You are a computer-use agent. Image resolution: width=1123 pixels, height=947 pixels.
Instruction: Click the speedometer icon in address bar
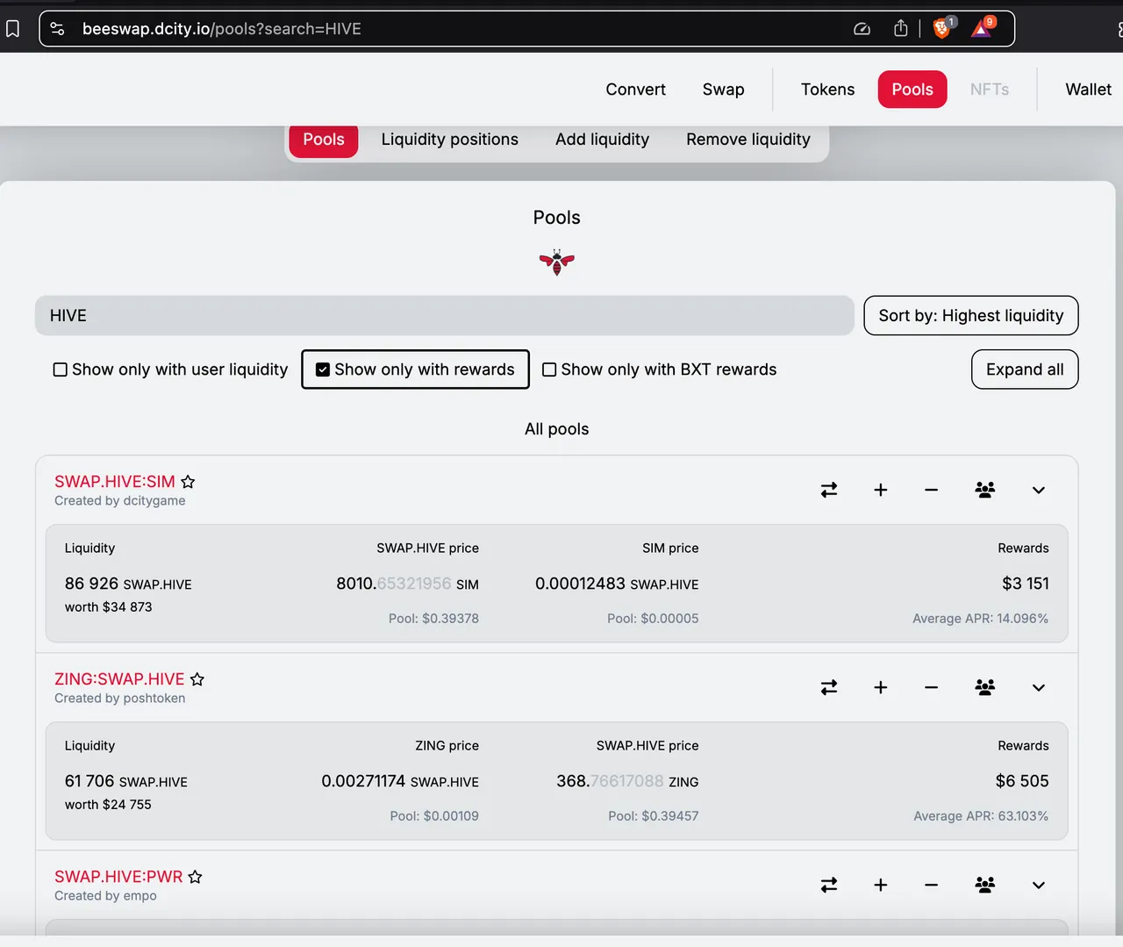click(862, 29)
